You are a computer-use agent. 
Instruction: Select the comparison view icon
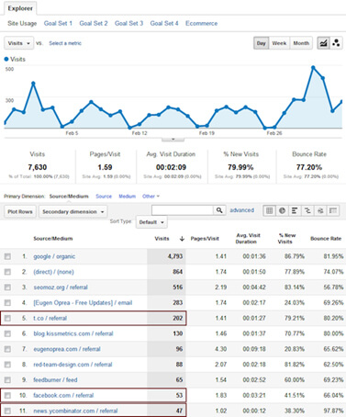tap(307, 210)
